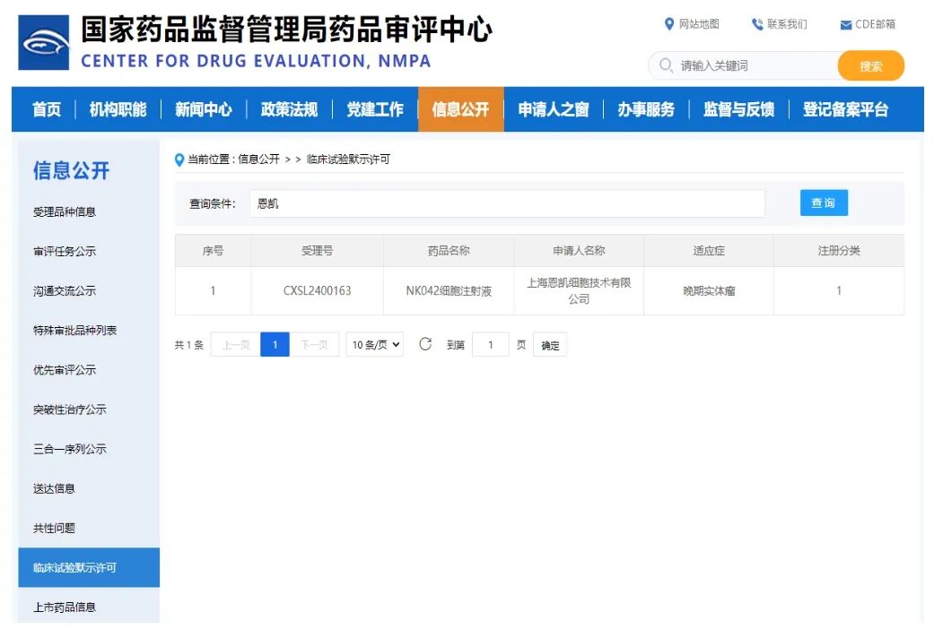Click the CDE邮箱 envelope icon
The width and height of the screenshot is (934, 629).
coord(848,24)
